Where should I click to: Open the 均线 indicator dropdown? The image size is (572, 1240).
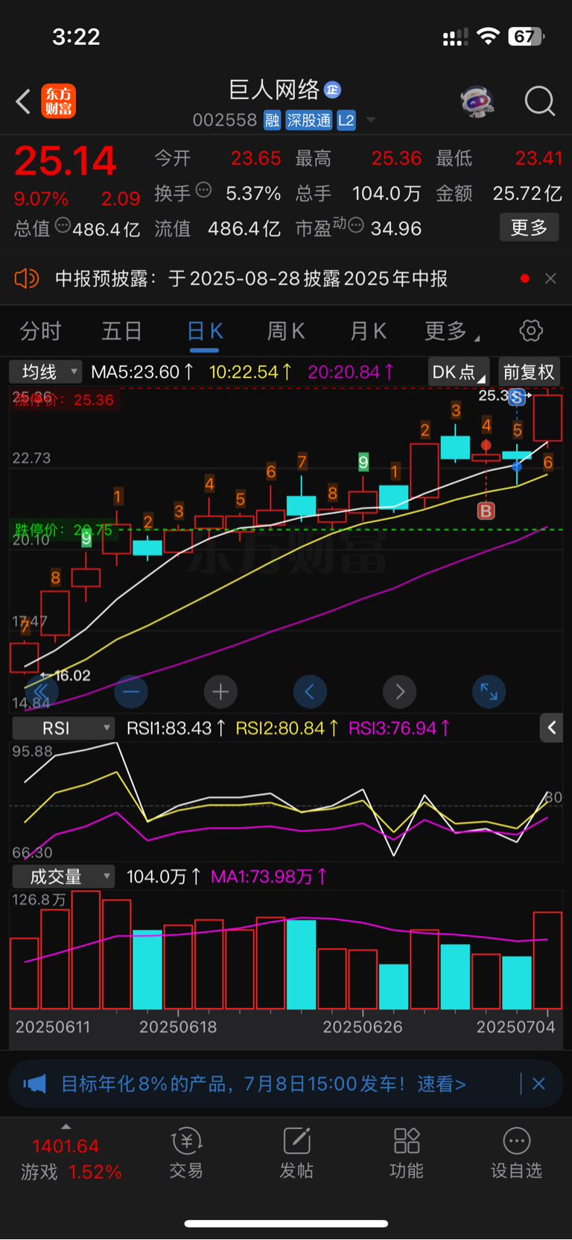point(45,371)
